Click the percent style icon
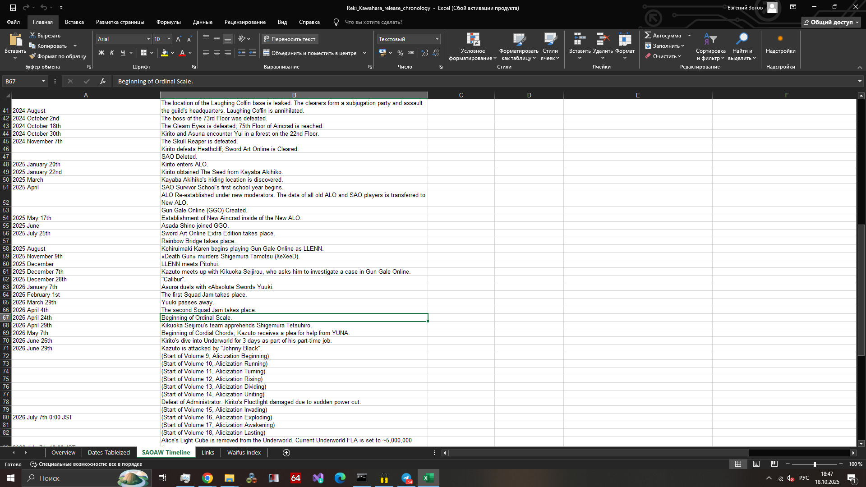 click(x=400, y=53)
